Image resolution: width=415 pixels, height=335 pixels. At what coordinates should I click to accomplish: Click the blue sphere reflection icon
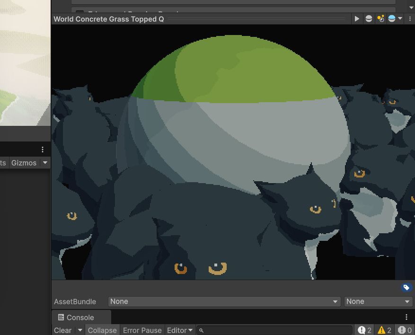tap(392, 19)
